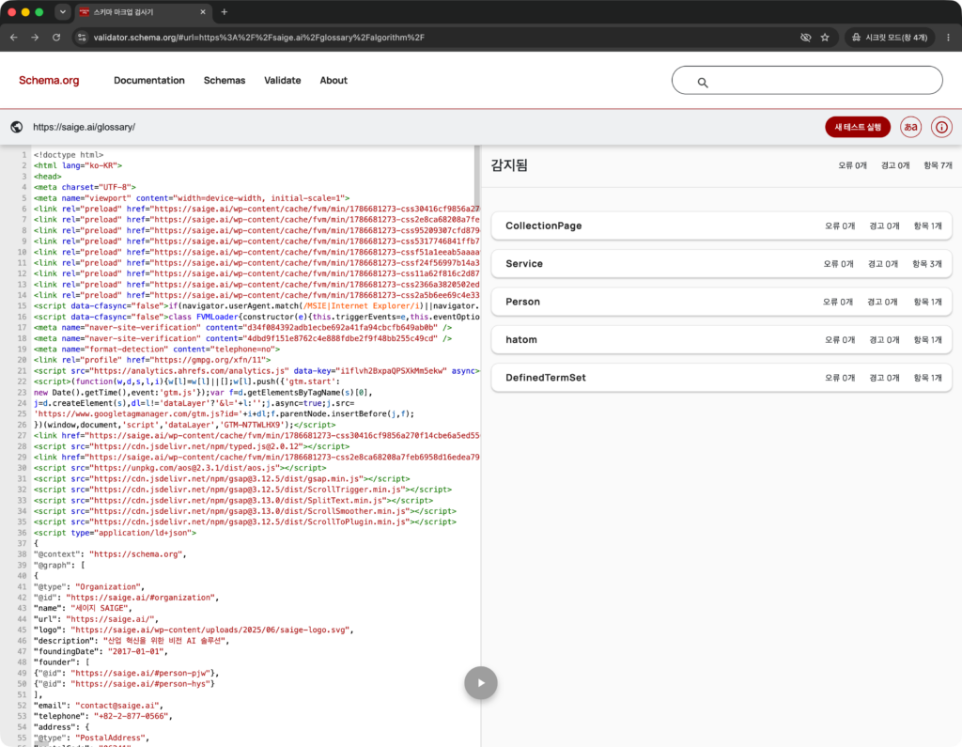Expand the CollectionPage result

721,226
